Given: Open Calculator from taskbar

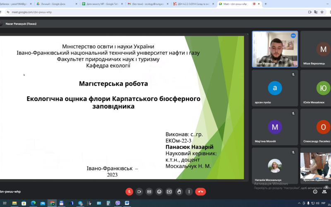Looking at the screenshot, I should coord(108,203).
